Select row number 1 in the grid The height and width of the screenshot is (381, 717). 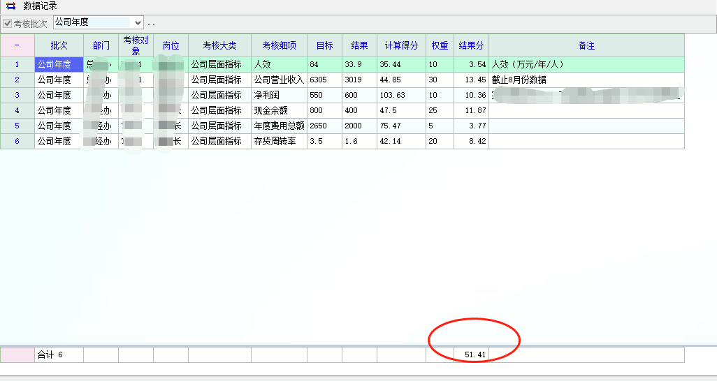pyautogui.click(x=17, y=64)
